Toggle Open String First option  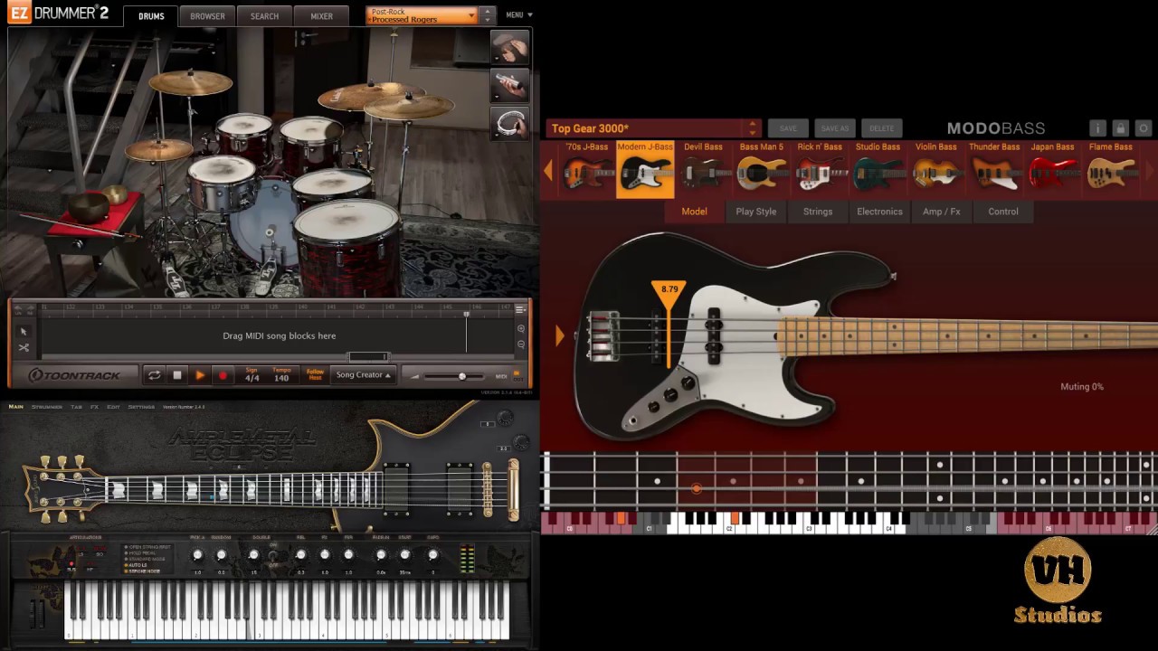click(x=148, y=547)
